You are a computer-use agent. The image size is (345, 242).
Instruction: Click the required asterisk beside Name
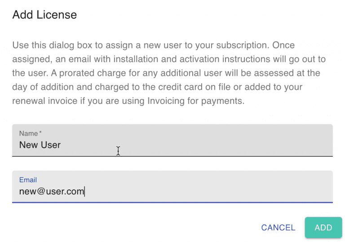pos(40,133)
